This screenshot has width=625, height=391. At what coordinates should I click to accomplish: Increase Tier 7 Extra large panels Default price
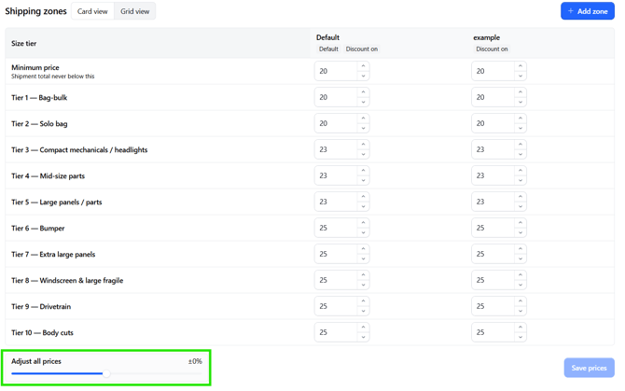363,249
